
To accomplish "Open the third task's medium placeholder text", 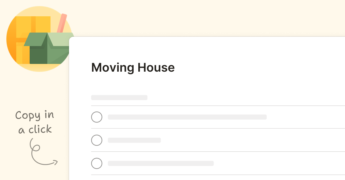I will tap(161, 163).
